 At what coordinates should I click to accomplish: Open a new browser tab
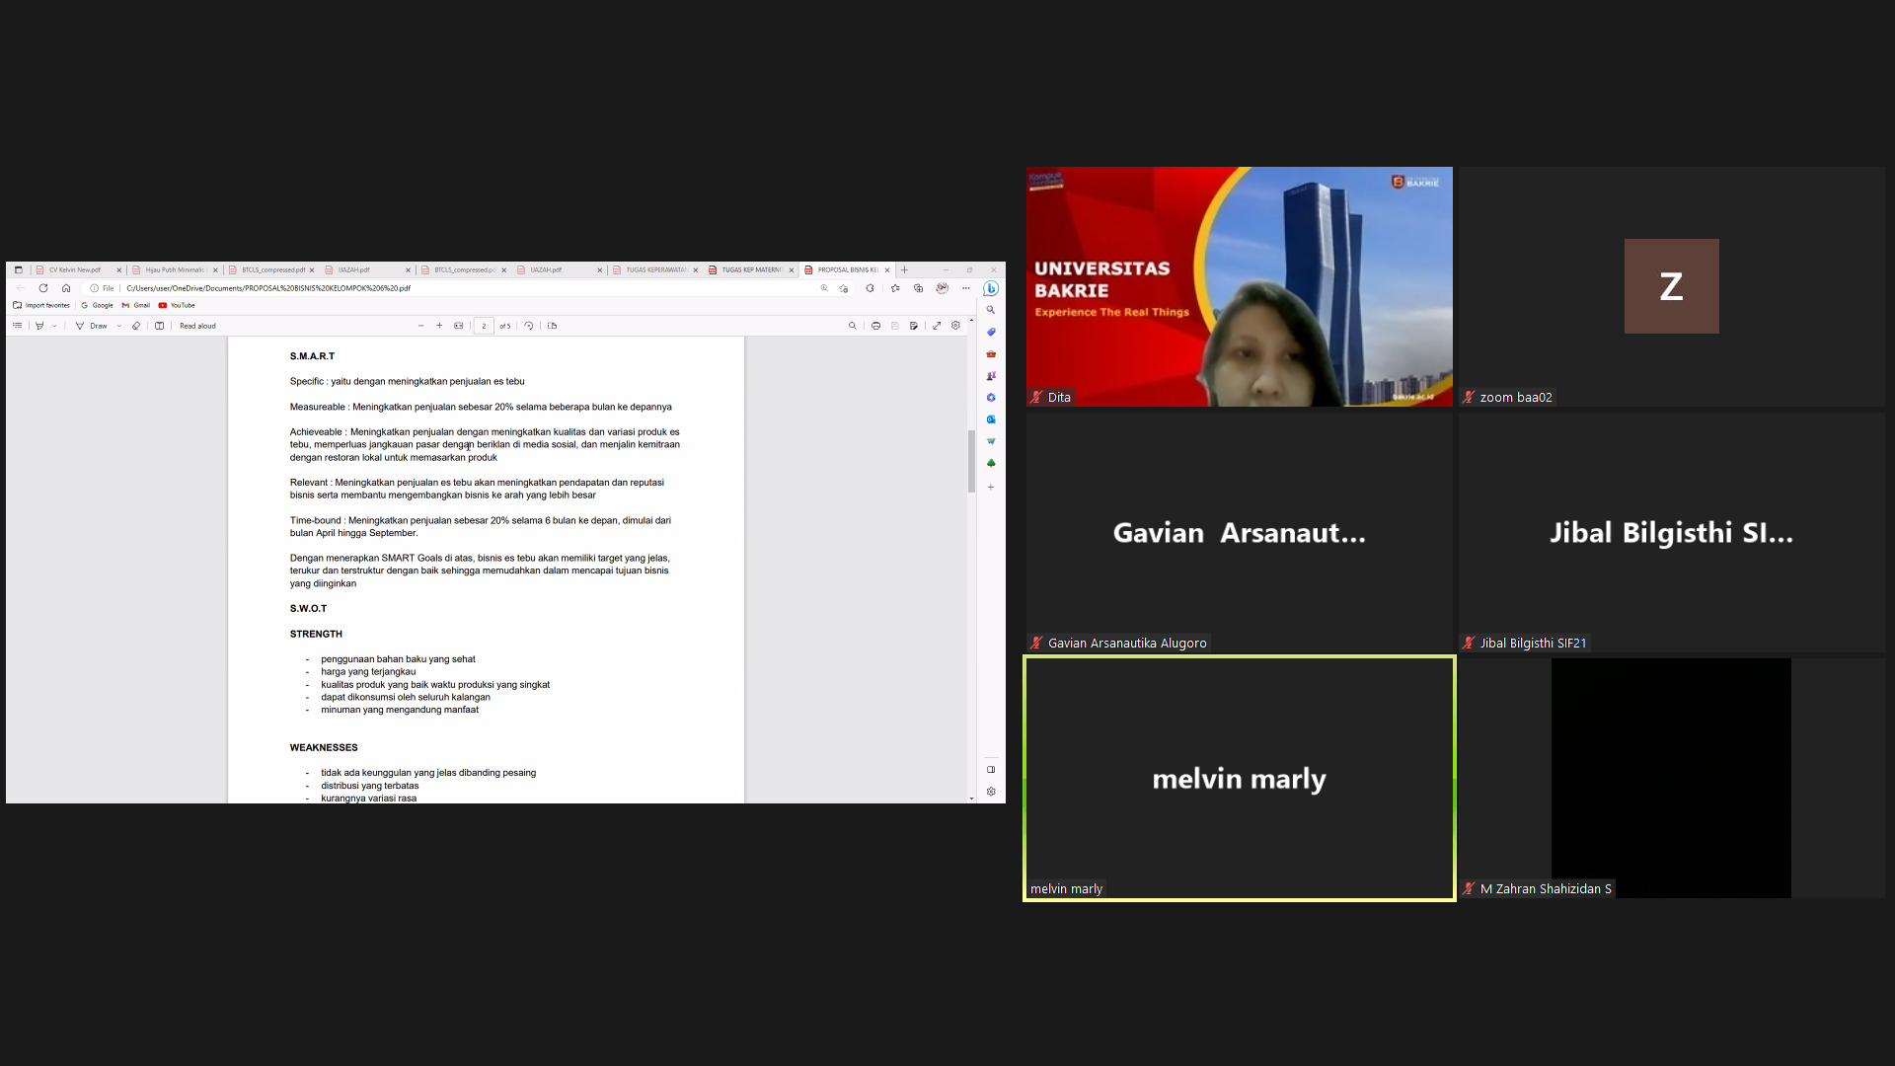pyautogui.click(x=904, y=269)
